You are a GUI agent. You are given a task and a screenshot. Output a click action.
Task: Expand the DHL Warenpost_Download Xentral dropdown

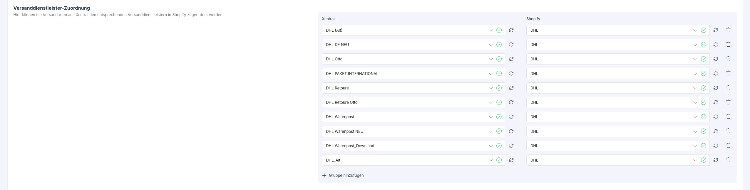[x=490, y=146]
